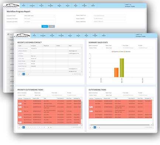Go to last page of Recent Customer Contact grid
Image resolution: width=160 pixels, height=145 pixels.
[28, 74]
